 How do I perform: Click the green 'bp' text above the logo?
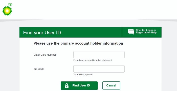pyautogui.click(x=10, y=4)
